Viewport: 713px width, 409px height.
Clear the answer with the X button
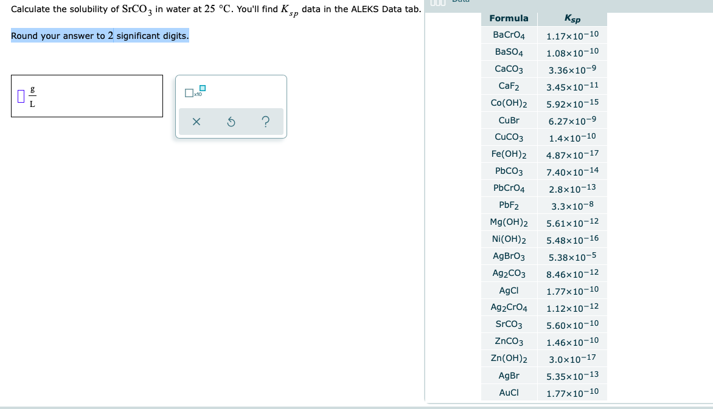[x=197, y=122]
